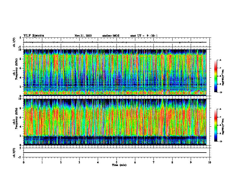Viewport: 236px width, 182px height.
Task: Click time-axis tick label "5" under Time axis
Action: coord(117,162)
